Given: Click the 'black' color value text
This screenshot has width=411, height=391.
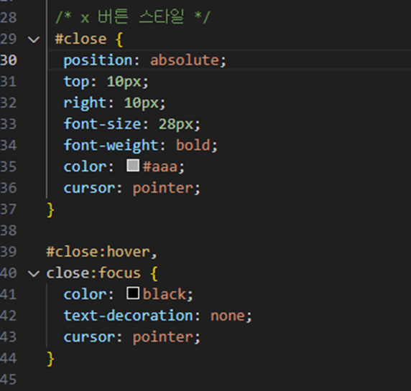Looking at the screenshot, I should [165, 294].
